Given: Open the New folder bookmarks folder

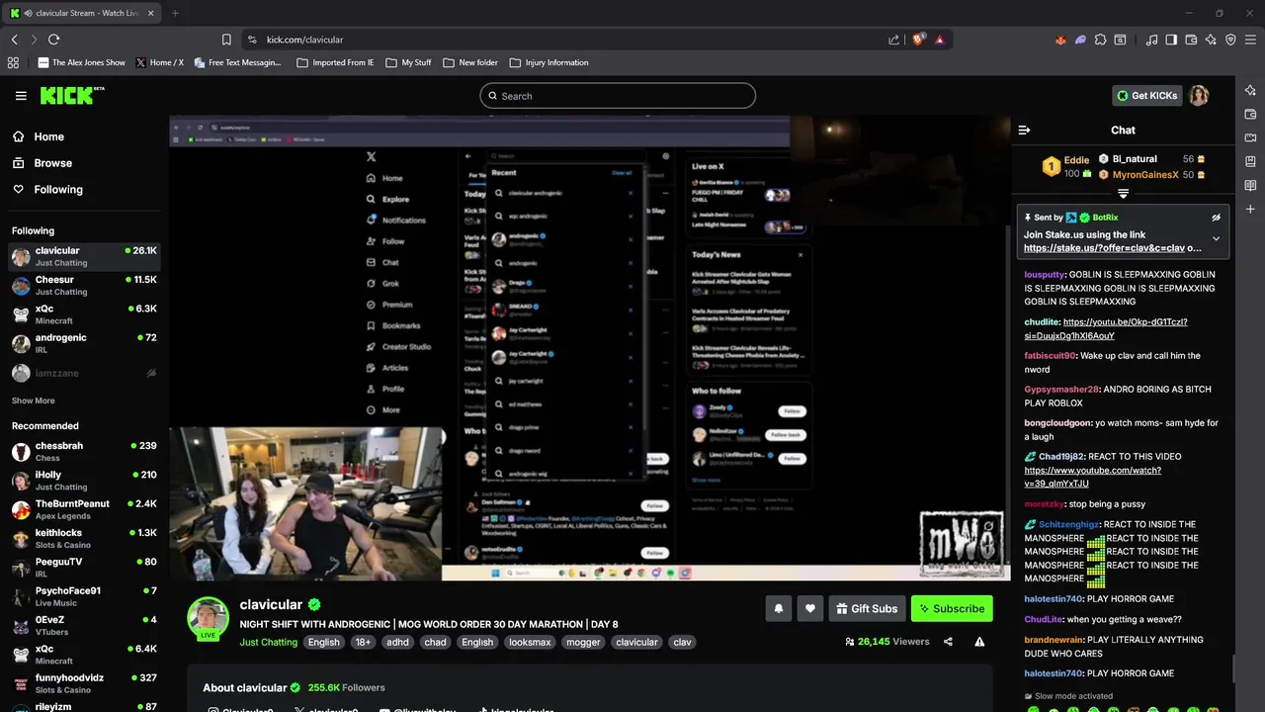Looking at the screenshot, I should click(x=469, y=62).
